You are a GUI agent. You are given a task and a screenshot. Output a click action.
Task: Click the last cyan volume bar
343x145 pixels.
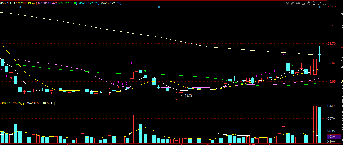tap(319, 125)
